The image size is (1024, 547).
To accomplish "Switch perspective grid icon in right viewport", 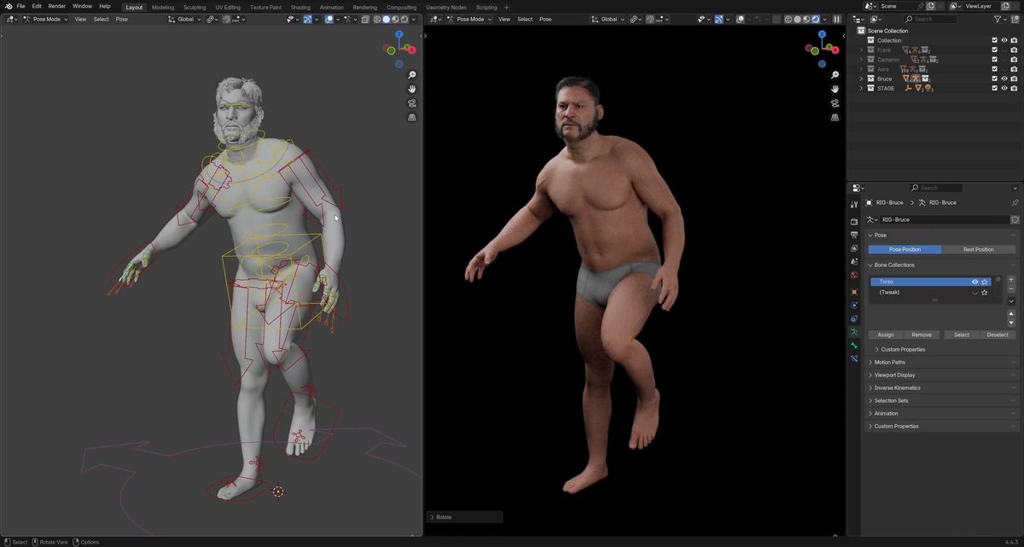I will [x=834, y=118].
